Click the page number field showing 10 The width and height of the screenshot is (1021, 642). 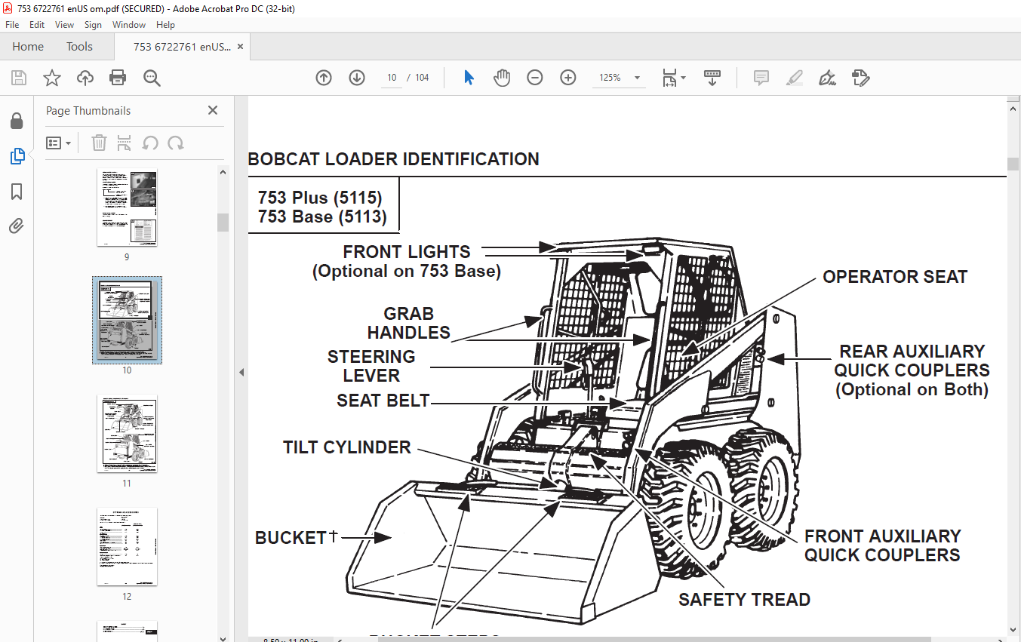point(392,78)
